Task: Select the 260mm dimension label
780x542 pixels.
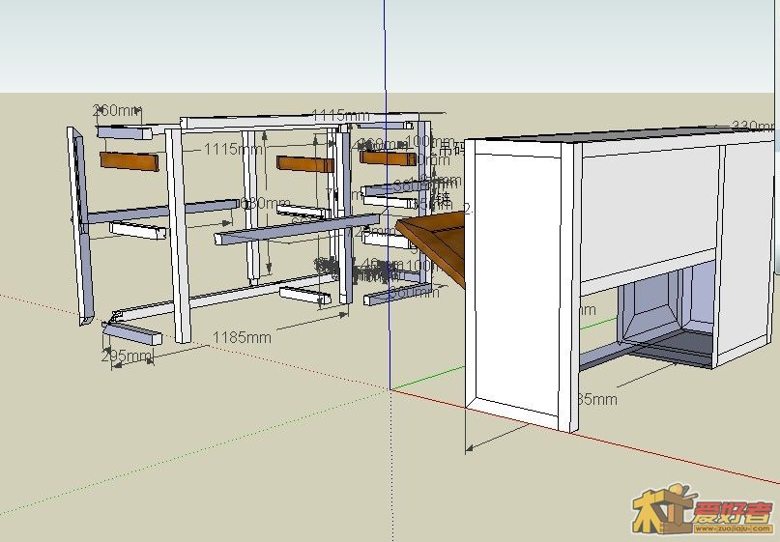Action: 117,110
